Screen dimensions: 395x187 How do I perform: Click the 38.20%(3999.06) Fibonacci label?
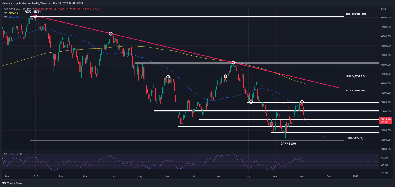coord(355,90)
